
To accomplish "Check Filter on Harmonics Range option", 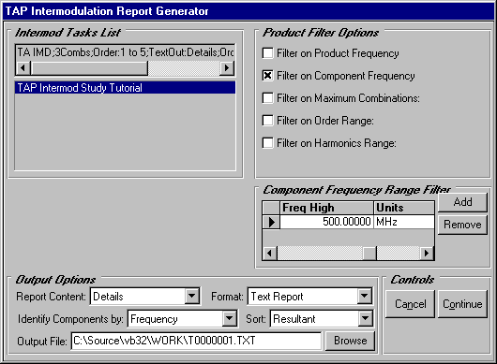I will [x=268, y=143].
